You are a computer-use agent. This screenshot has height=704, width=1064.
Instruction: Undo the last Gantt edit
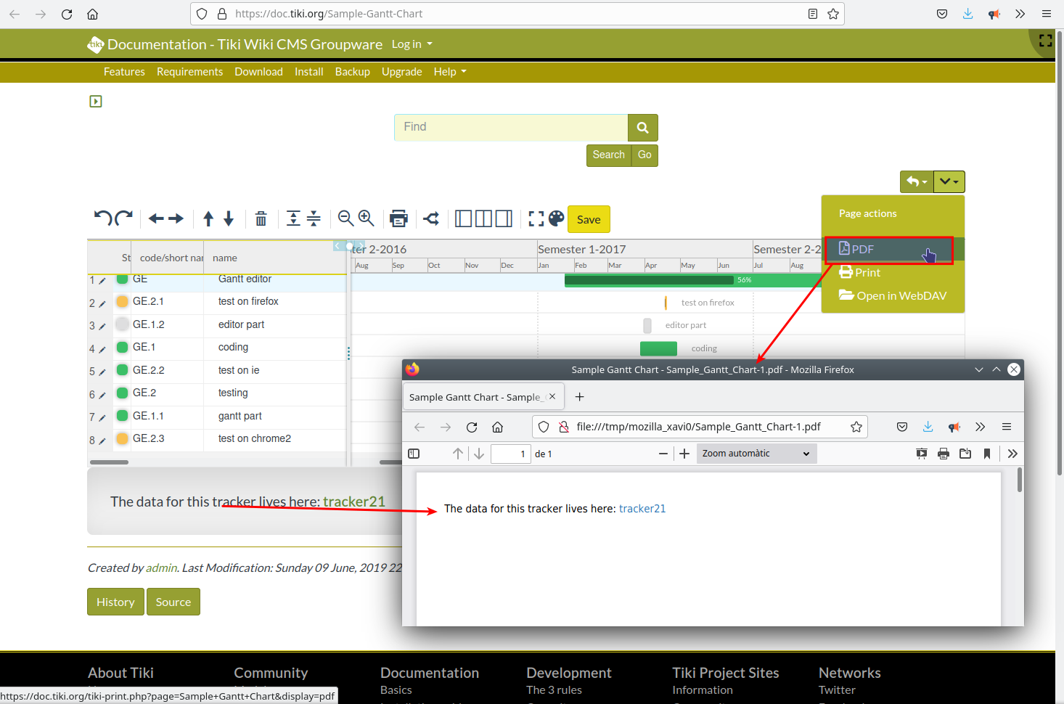click(102, 218)
